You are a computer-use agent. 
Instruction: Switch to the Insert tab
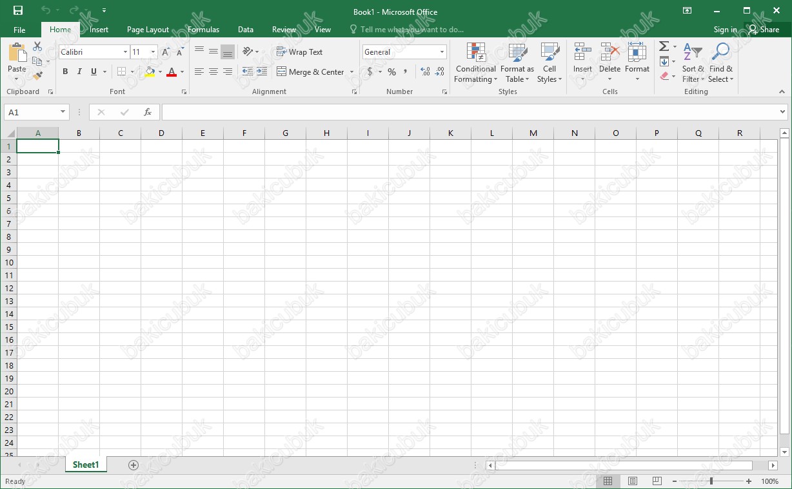(x=99, y=30)
